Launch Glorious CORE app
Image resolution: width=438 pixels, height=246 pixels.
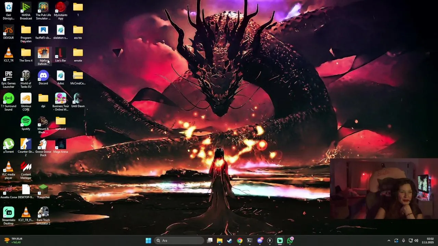[26, 102]
